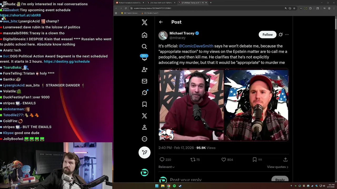Bookmark this page with the star icon
Image resolution: width=337 pixels, height=189 pixels.
click(294, 8)
